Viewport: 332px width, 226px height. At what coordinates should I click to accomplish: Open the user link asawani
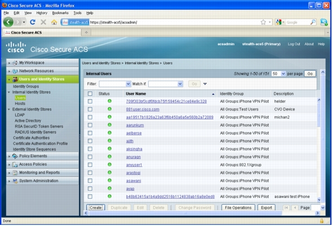[134, 181]
